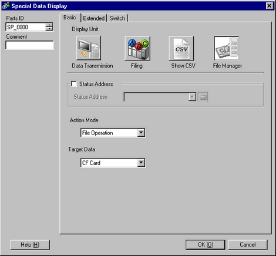Decrement Parts ID with the down spinner
The height and width of the screenshot is (256, 276).
[49, 29]
